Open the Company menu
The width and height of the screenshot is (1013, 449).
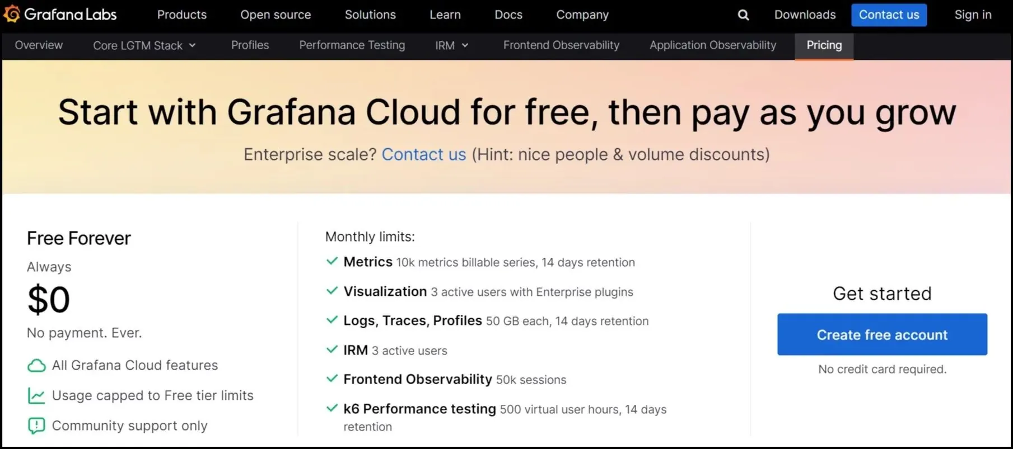[582, 15]
